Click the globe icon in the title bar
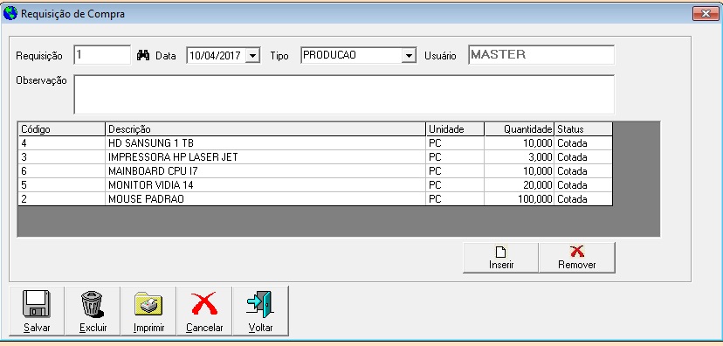Screen dimensions: 723x346 10,13
